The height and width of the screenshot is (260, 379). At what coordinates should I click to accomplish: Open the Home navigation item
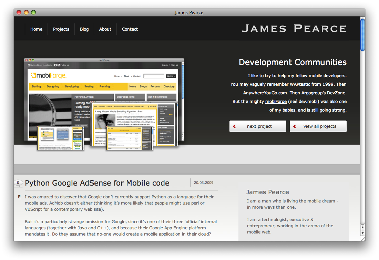(x=36, y=29)
